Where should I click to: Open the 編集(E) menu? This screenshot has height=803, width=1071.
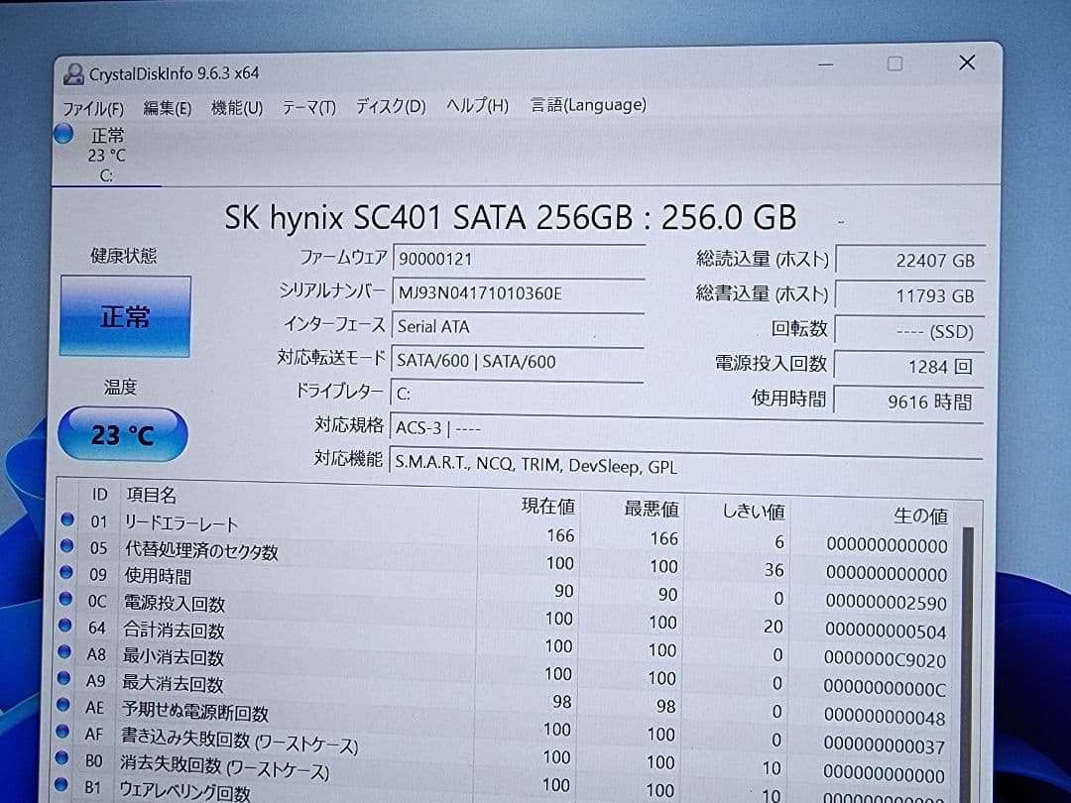click(x=167, y=108)
